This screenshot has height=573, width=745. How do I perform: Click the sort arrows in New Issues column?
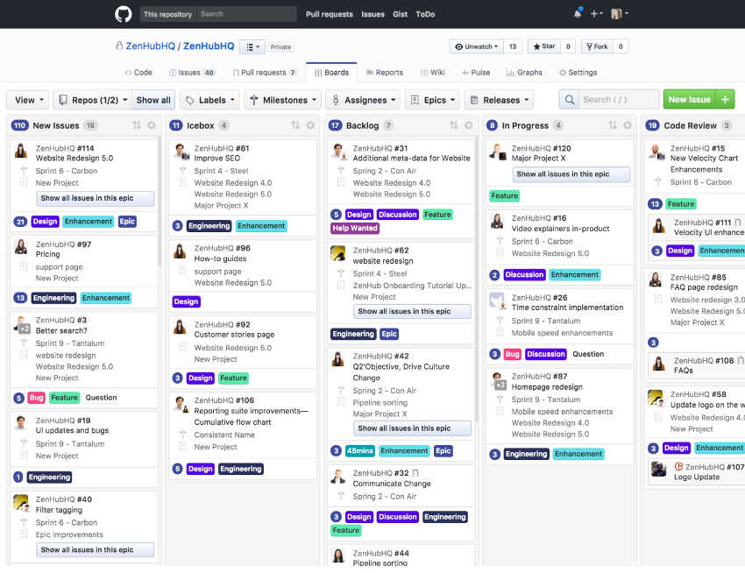tap(137, 125)
